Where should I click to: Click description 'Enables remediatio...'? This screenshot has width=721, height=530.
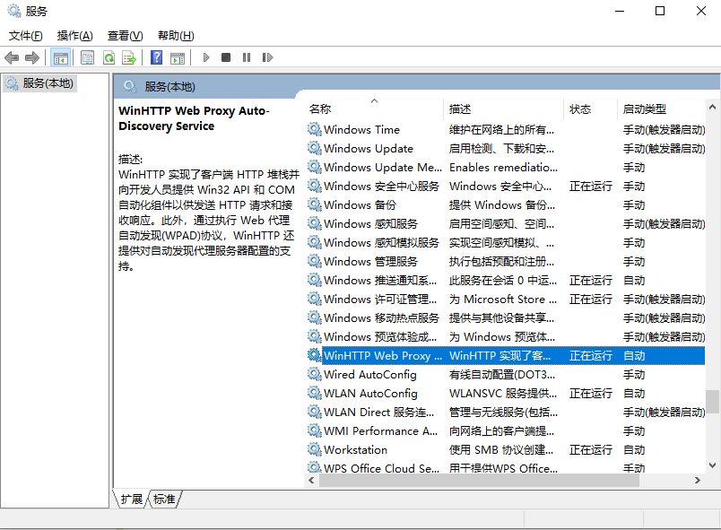[x=503, y=168]
